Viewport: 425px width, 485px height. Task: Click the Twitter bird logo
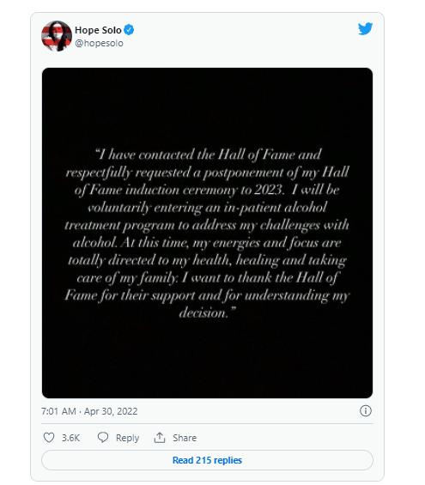[365, 29]
